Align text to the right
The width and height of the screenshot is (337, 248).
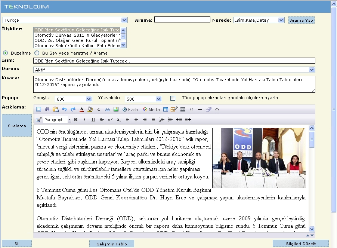tap(145, 120)
